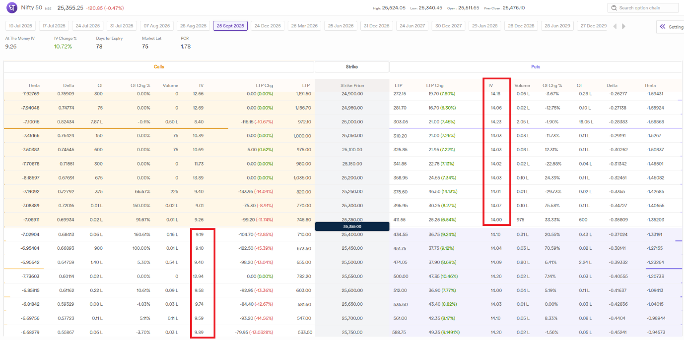
Task: Select the 24 Jun 2027 expiry
Action: coord(412,26)
